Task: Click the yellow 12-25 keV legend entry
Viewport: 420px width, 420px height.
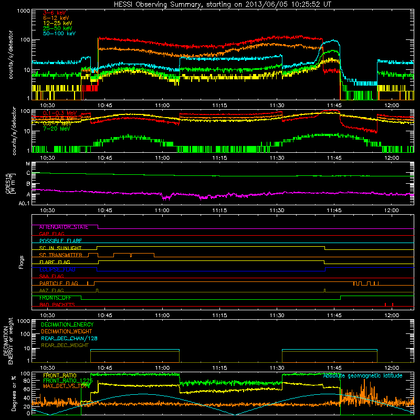Action: tap(58, 23)
